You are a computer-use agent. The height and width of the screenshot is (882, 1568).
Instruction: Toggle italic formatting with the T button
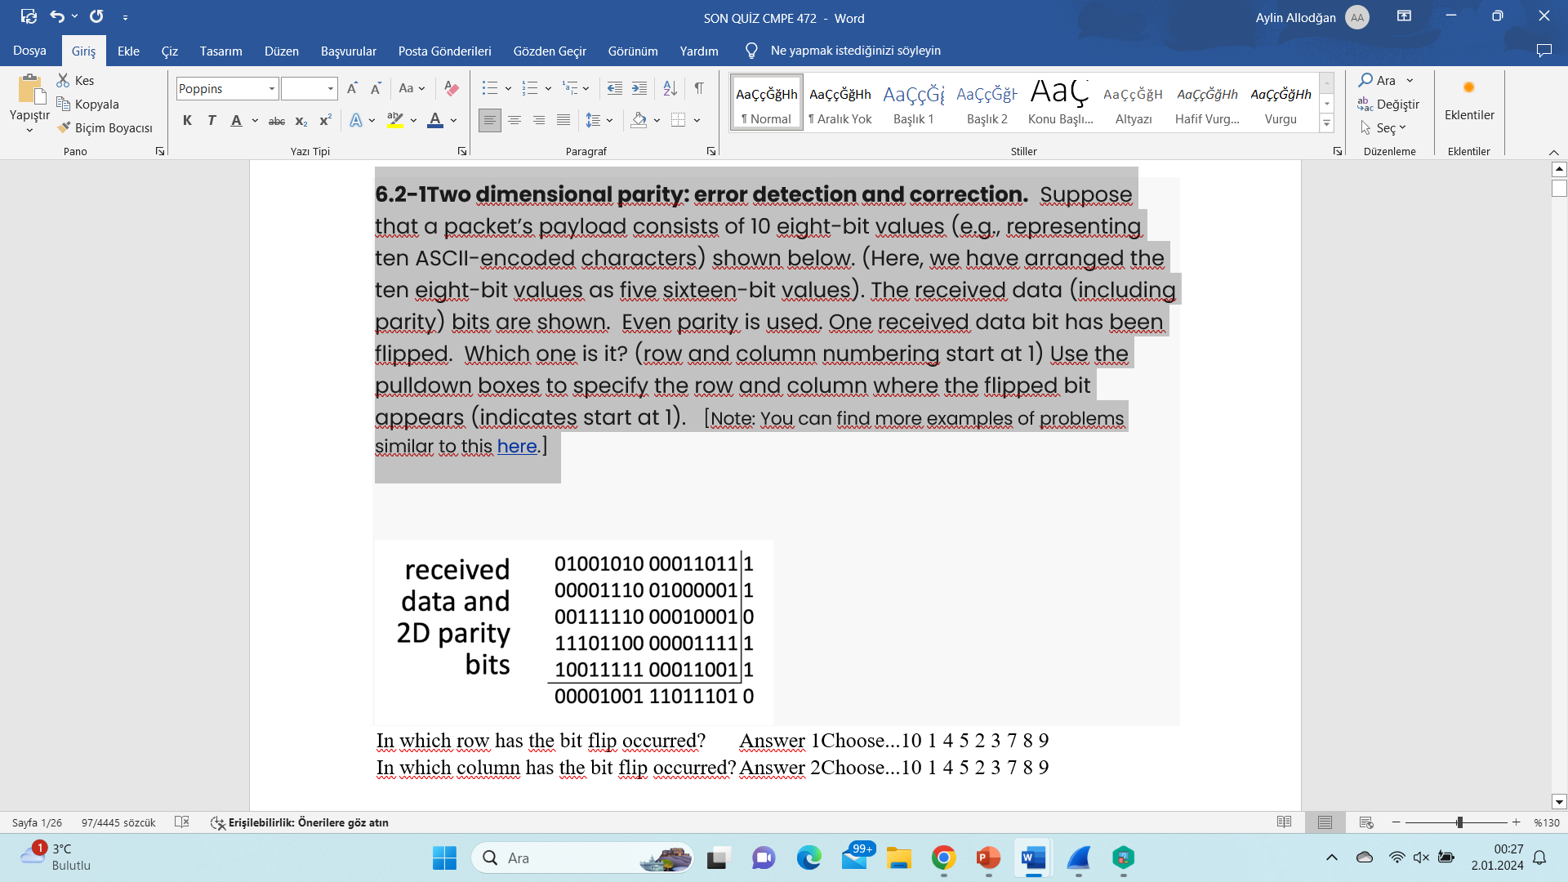coord(212,120)
